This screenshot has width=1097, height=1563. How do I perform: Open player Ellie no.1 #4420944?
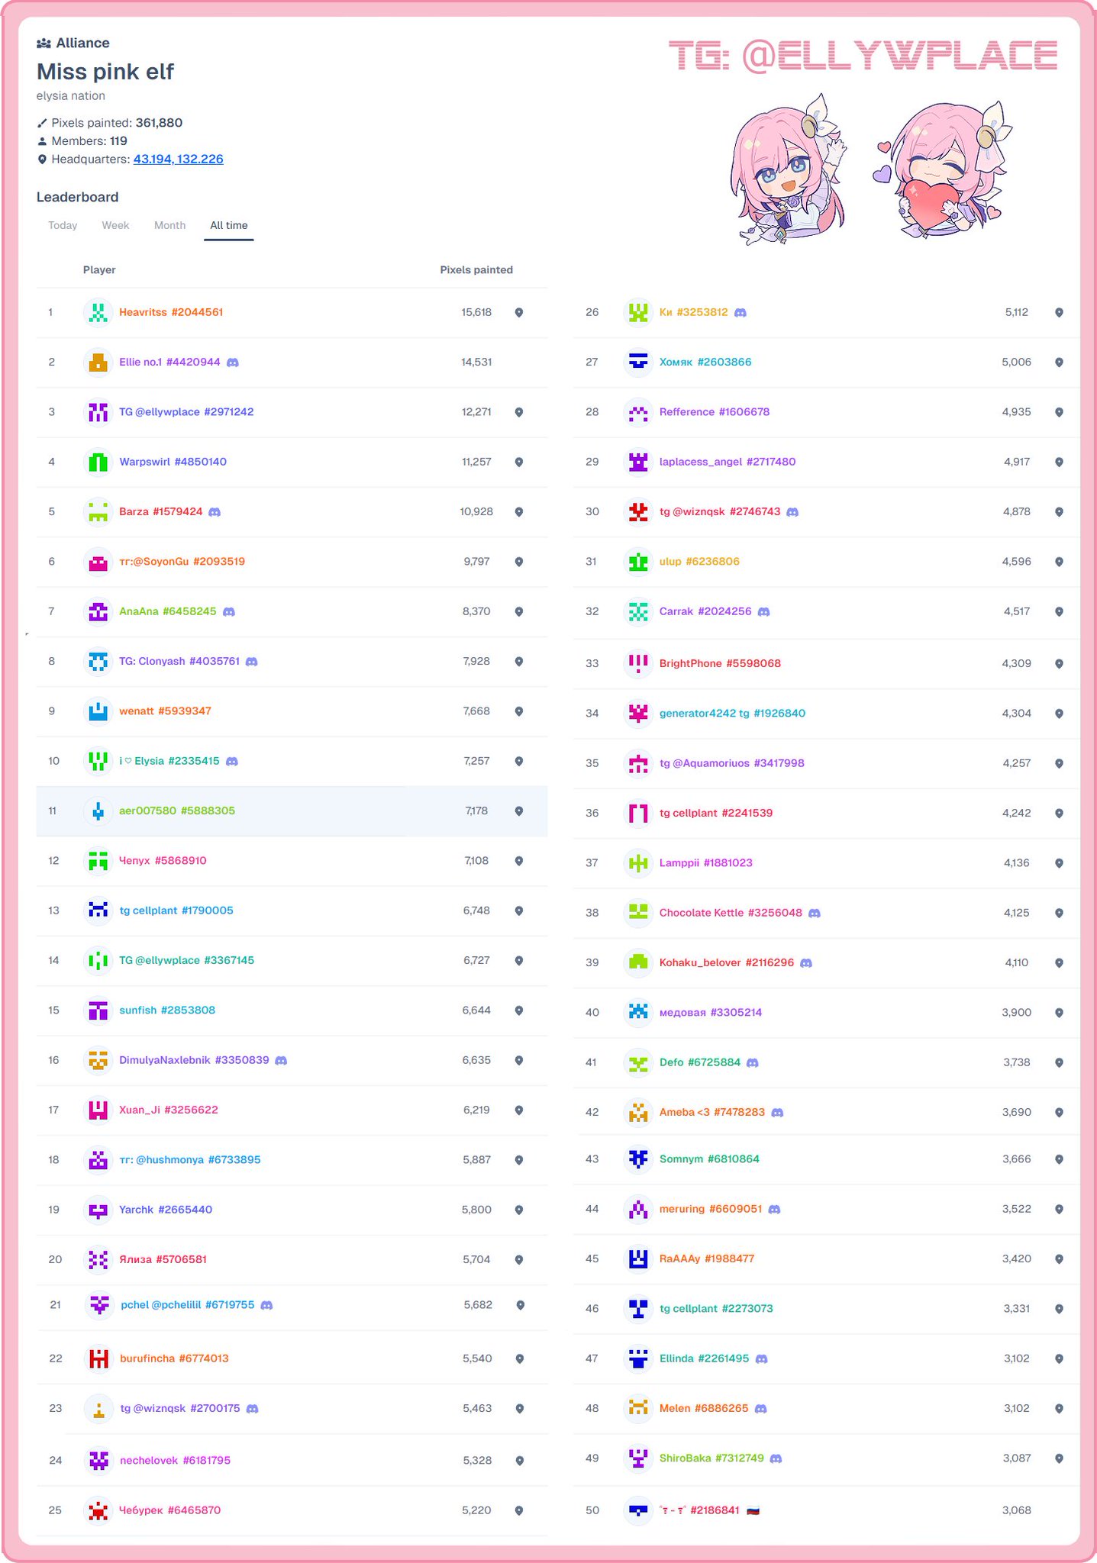pos(169,362)
